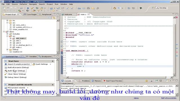Image resolution: width=180 pixels, height=101 pixels.
Task: Click the Develop perspective button
Action: [x=161, y=8]
